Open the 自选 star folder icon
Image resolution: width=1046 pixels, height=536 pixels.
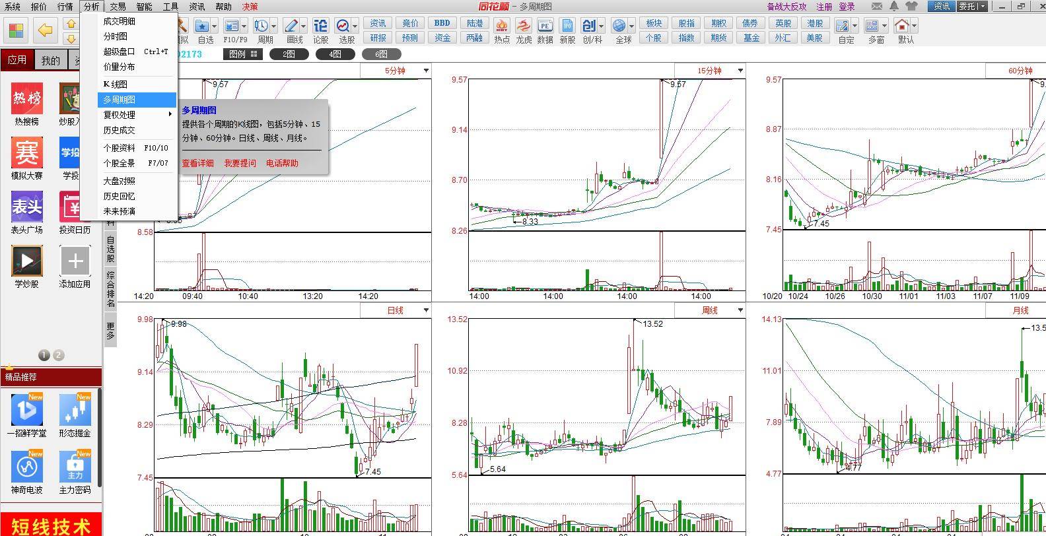click(x=202, y=26)
